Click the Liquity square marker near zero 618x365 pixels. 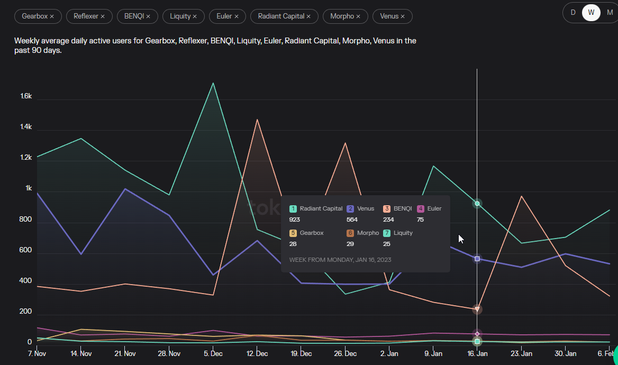coord(477,341)
